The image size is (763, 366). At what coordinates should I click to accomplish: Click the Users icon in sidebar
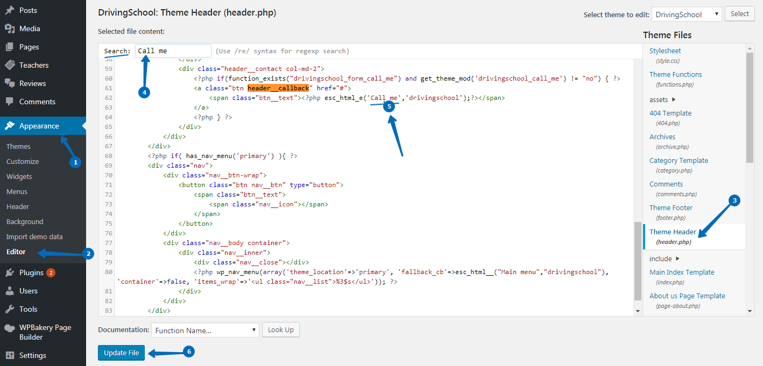(10, 291)
